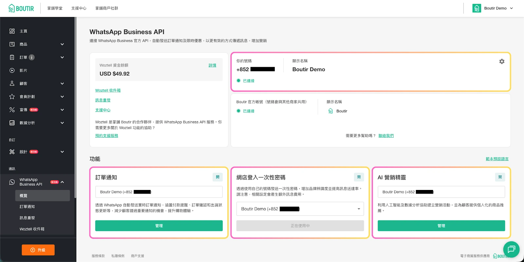The width and height of the screenshot is (524, 262).
Task: Select the promotion percent icon
Action: coord(12,110)
